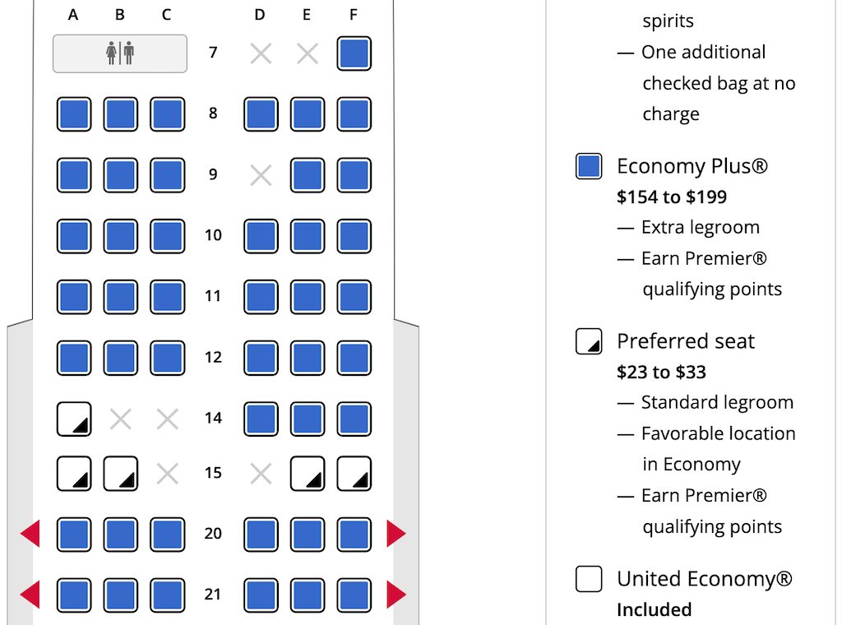The image size is (842, 625).
Task: Pick seat 11F by the window
Action: point(354,296)
